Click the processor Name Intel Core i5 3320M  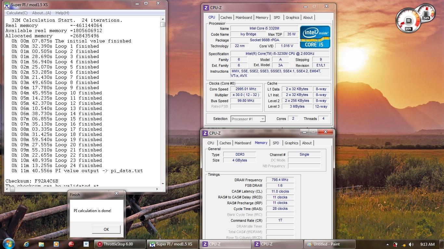coord(264,29)
